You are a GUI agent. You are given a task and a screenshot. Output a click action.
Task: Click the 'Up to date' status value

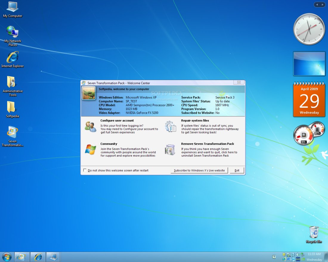(x=222, y=101)
